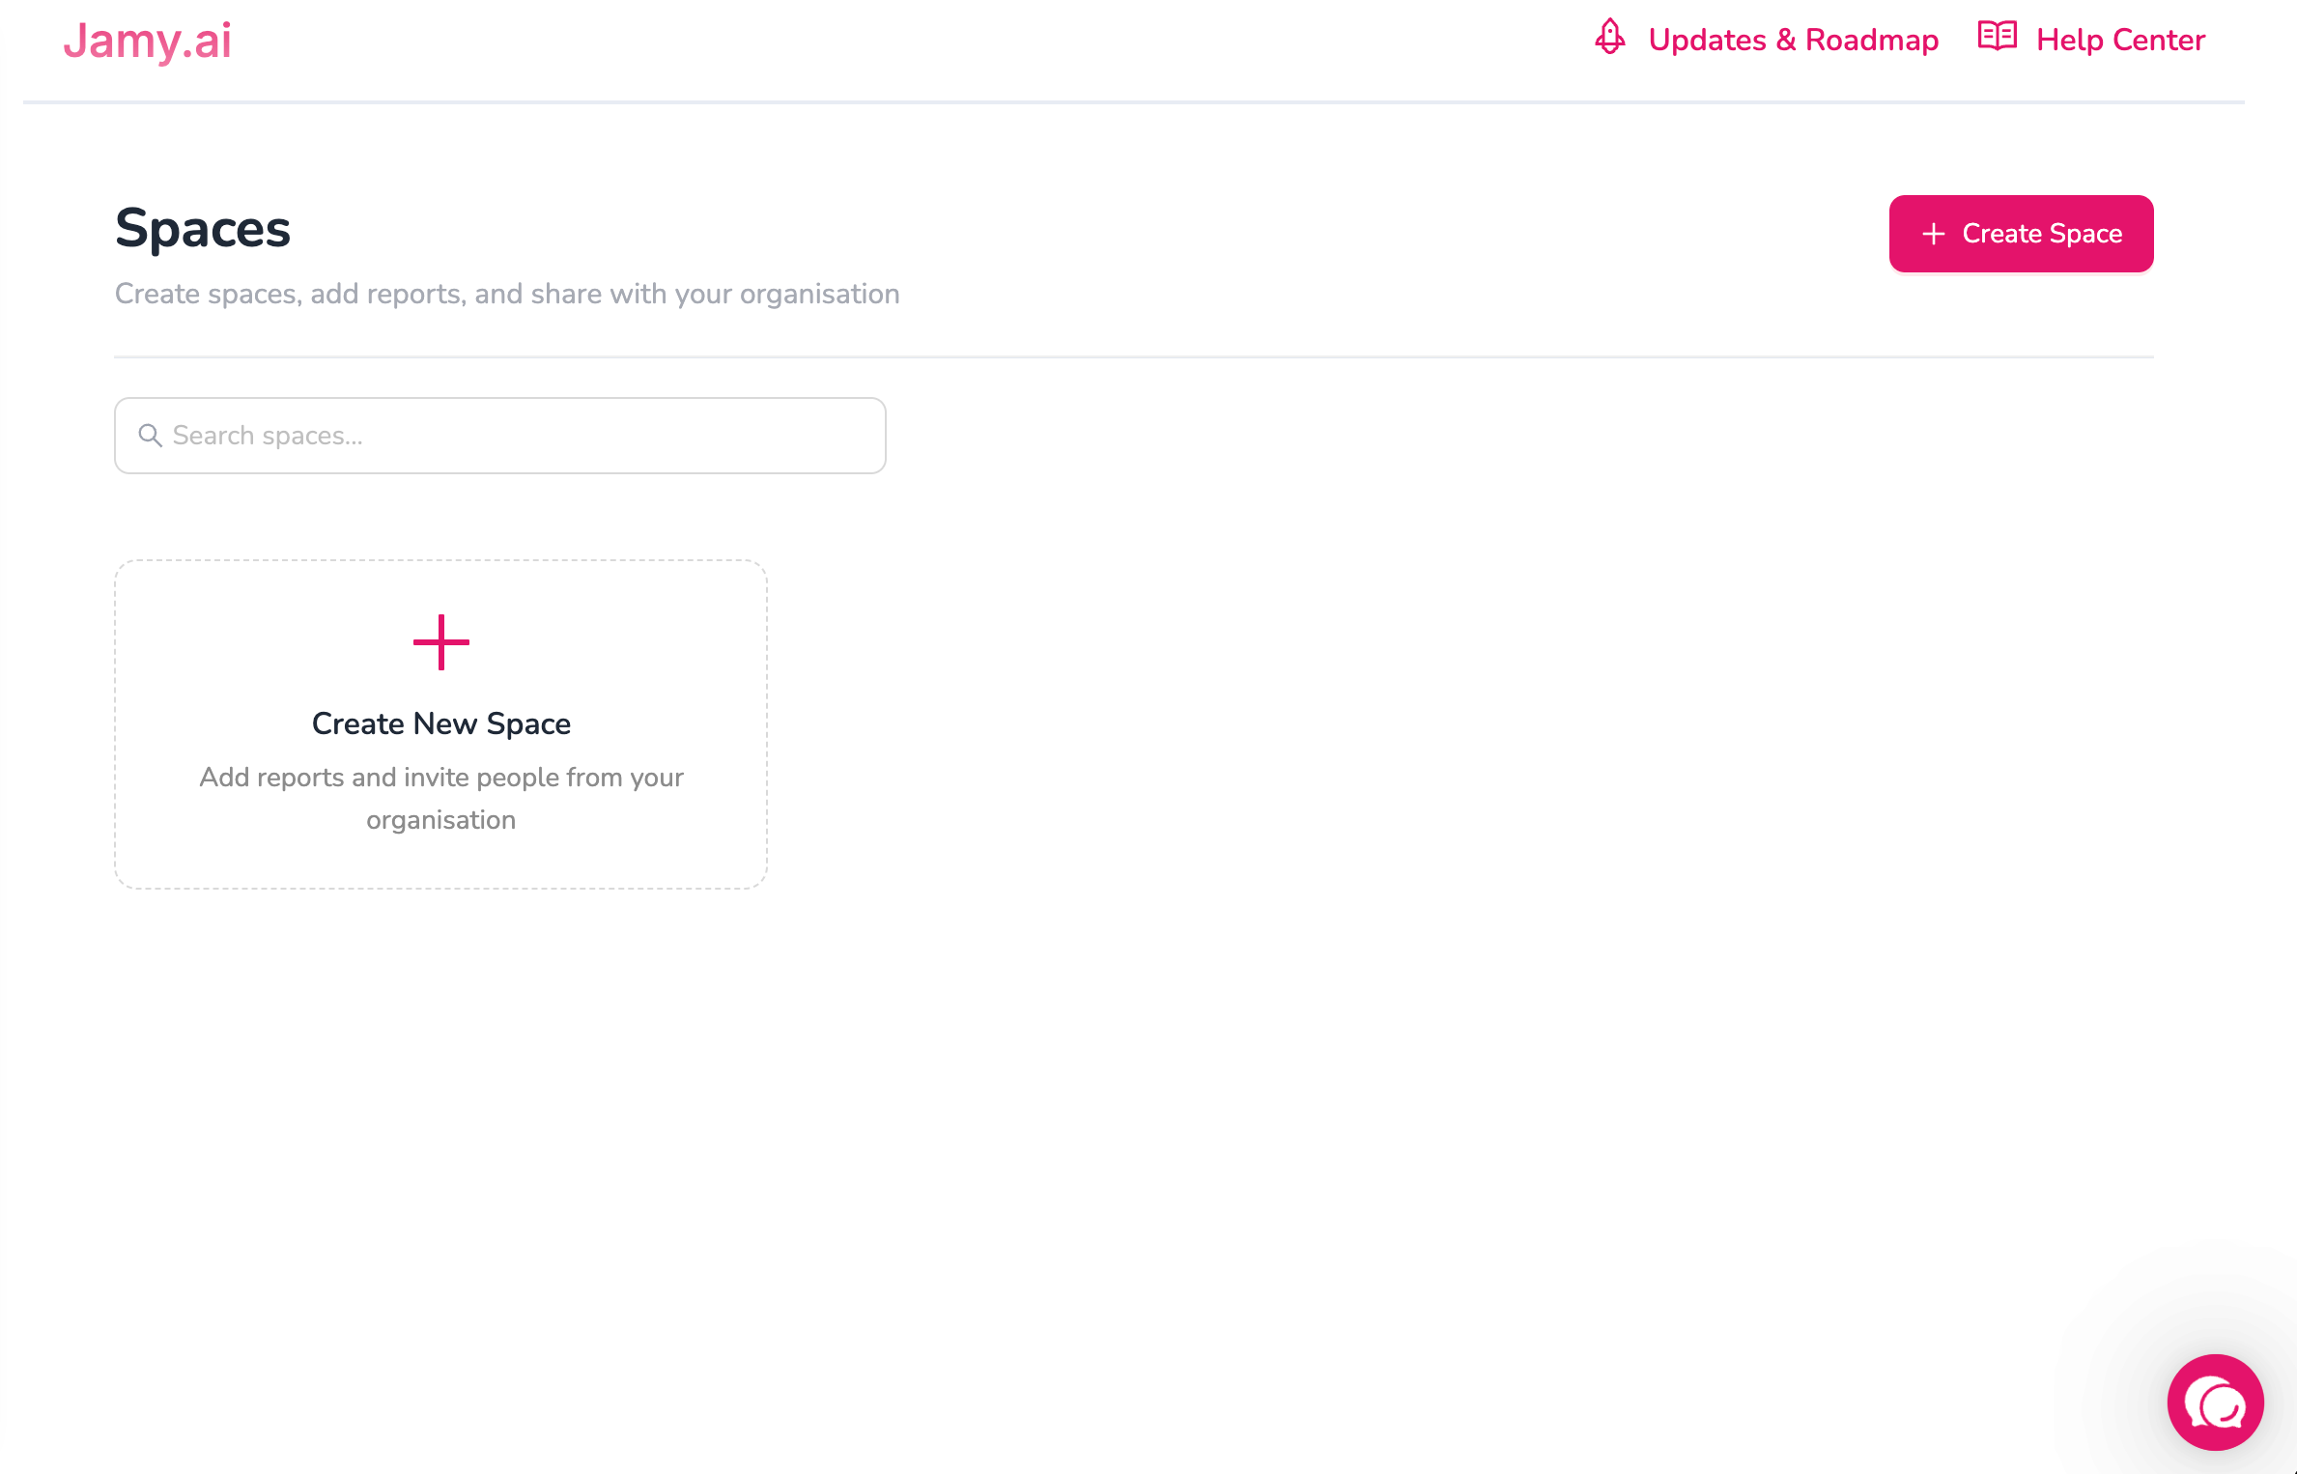Open the Updates & Roadmap link

(x=1793, y=40)
